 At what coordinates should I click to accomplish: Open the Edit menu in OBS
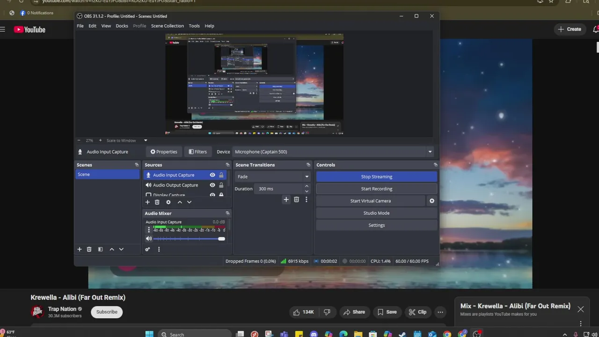93,26
